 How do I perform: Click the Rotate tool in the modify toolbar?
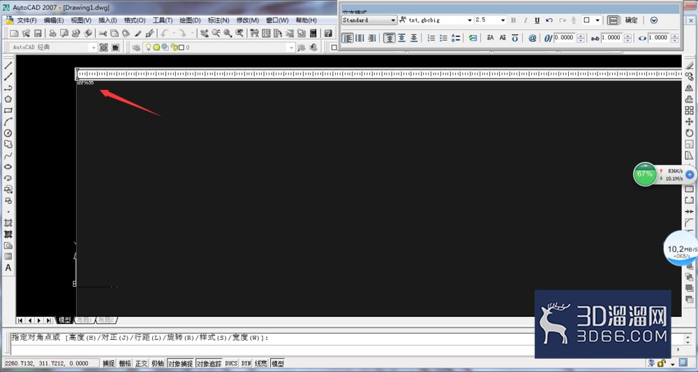689,133
